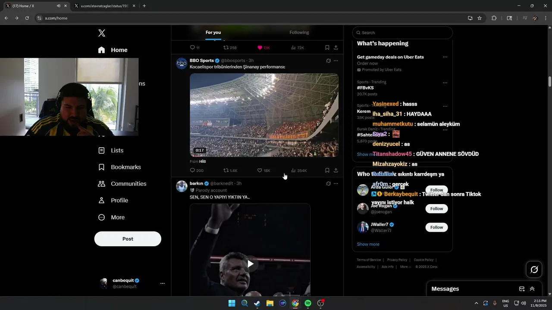Open Terms of Service link

(369, 260)
